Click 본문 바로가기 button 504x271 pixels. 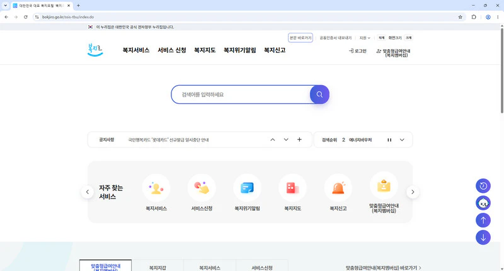coord(301,38)
